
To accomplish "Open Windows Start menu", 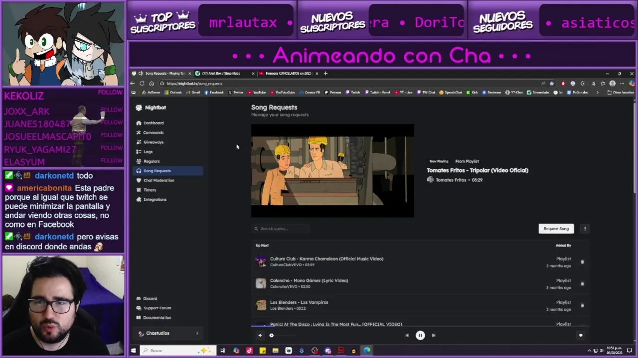I will tap(133, 351).
